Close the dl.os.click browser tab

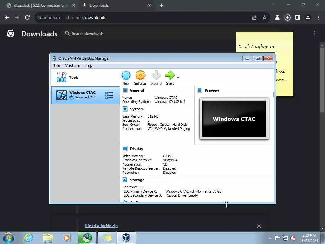73,5
